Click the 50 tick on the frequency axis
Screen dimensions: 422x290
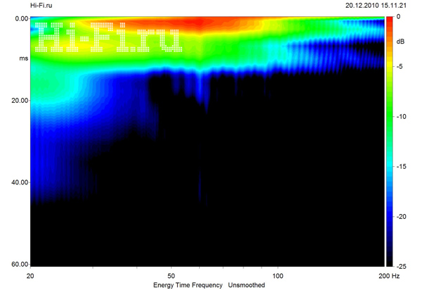[172, 275]
